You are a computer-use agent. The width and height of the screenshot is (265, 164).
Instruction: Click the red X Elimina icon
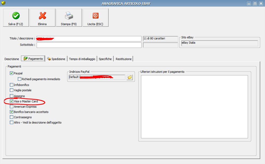coord(42,16)
